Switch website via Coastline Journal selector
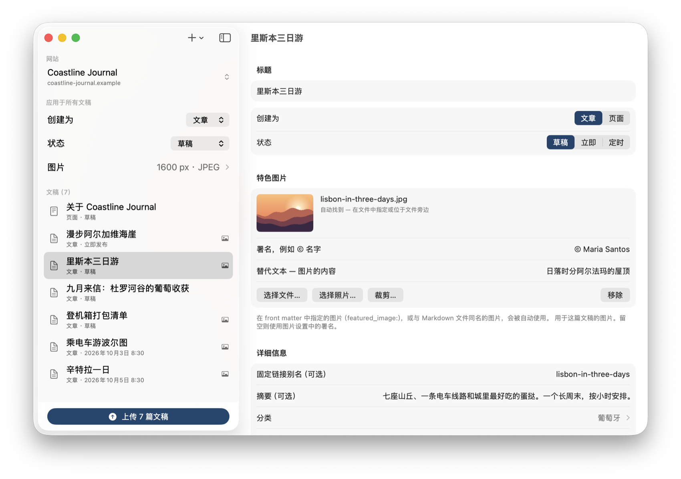The width and height of the screenshot is (681, 479). click(138, 77)
